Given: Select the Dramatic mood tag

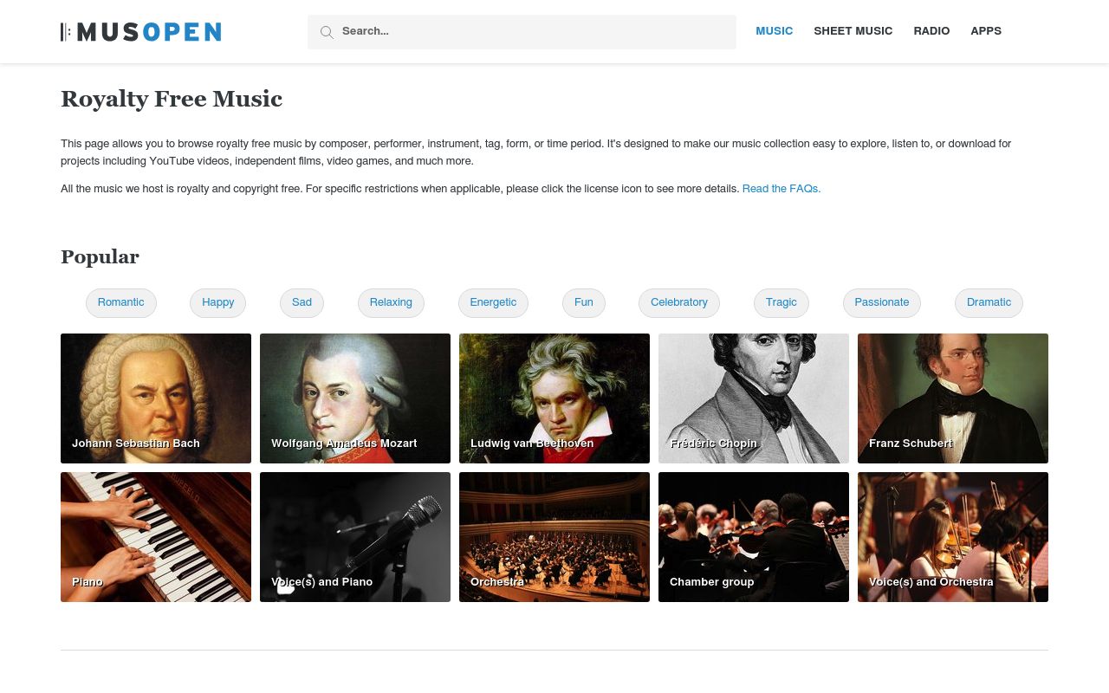Looking at the screenshot, I should 989,303.
